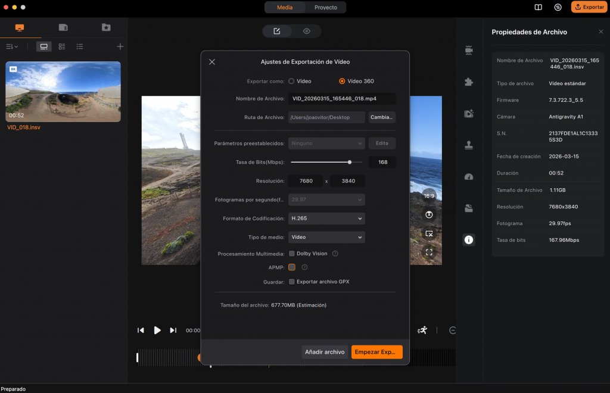Viewport: 610px width, 393px height.
Task: Click the export folder icon on right sidebar
Action: coord(469,207)
